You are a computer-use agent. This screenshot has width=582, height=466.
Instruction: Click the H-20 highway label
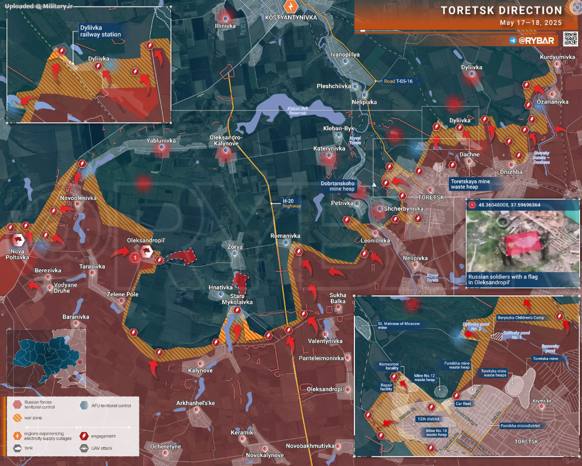point(292,204)
